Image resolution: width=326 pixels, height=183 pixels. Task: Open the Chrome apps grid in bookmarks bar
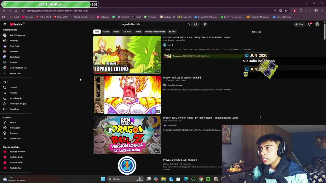click(x=3, y=17)
